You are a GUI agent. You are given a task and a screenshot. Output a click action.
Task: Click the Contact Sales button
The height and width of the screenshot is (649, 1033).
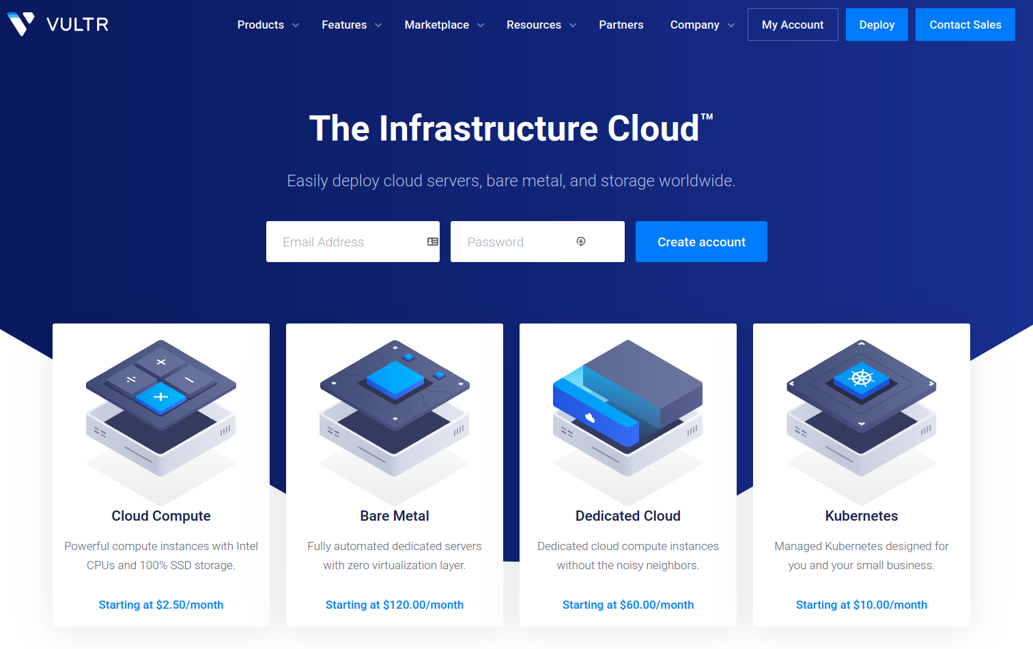(x=965, y=25)
